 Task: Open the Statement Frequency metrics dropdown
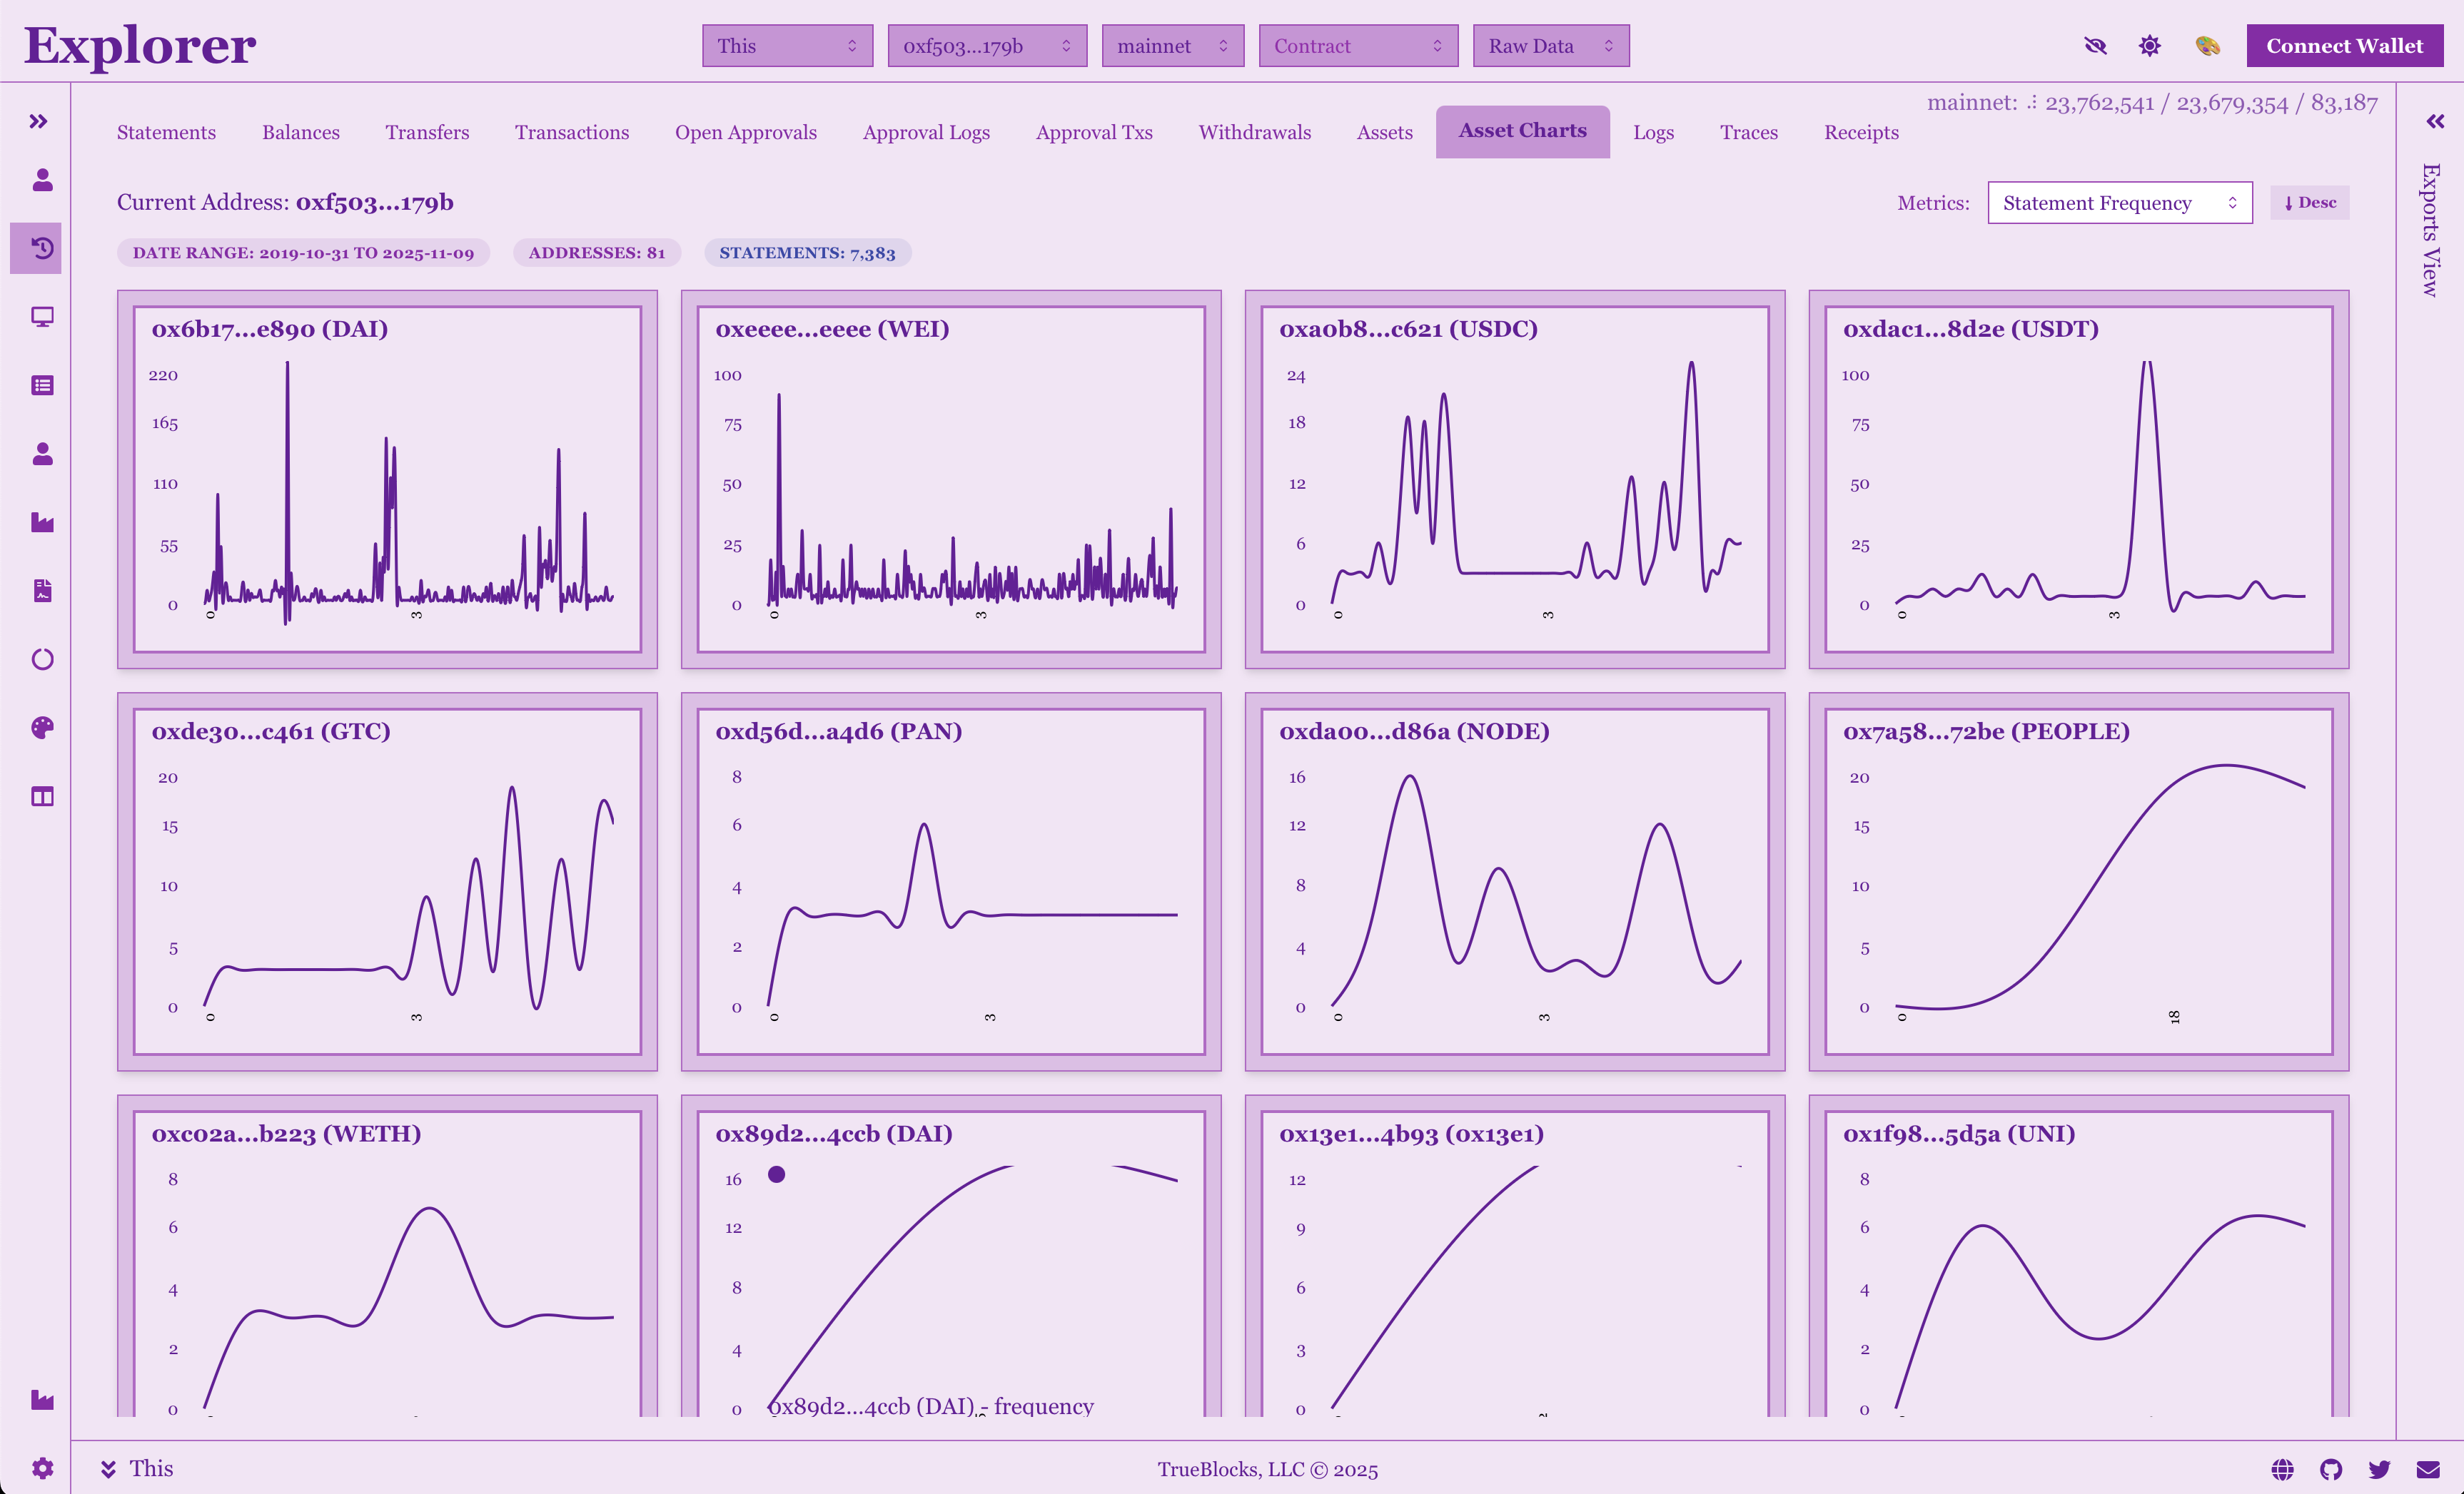pos(2120,203)
